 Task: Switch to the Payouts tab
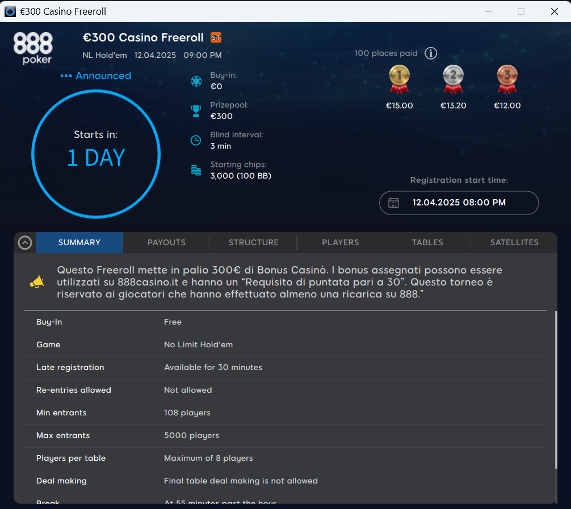[166, 242]
